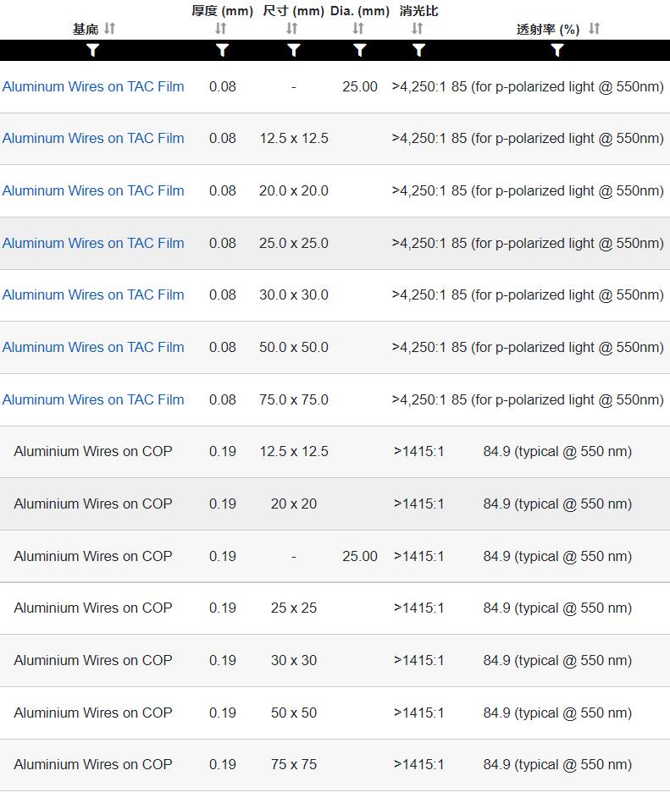Viewport: 670px width, 809px height.
Task: Open TAC Film link with 25.00 diameter
Action: tap(93, 86)
